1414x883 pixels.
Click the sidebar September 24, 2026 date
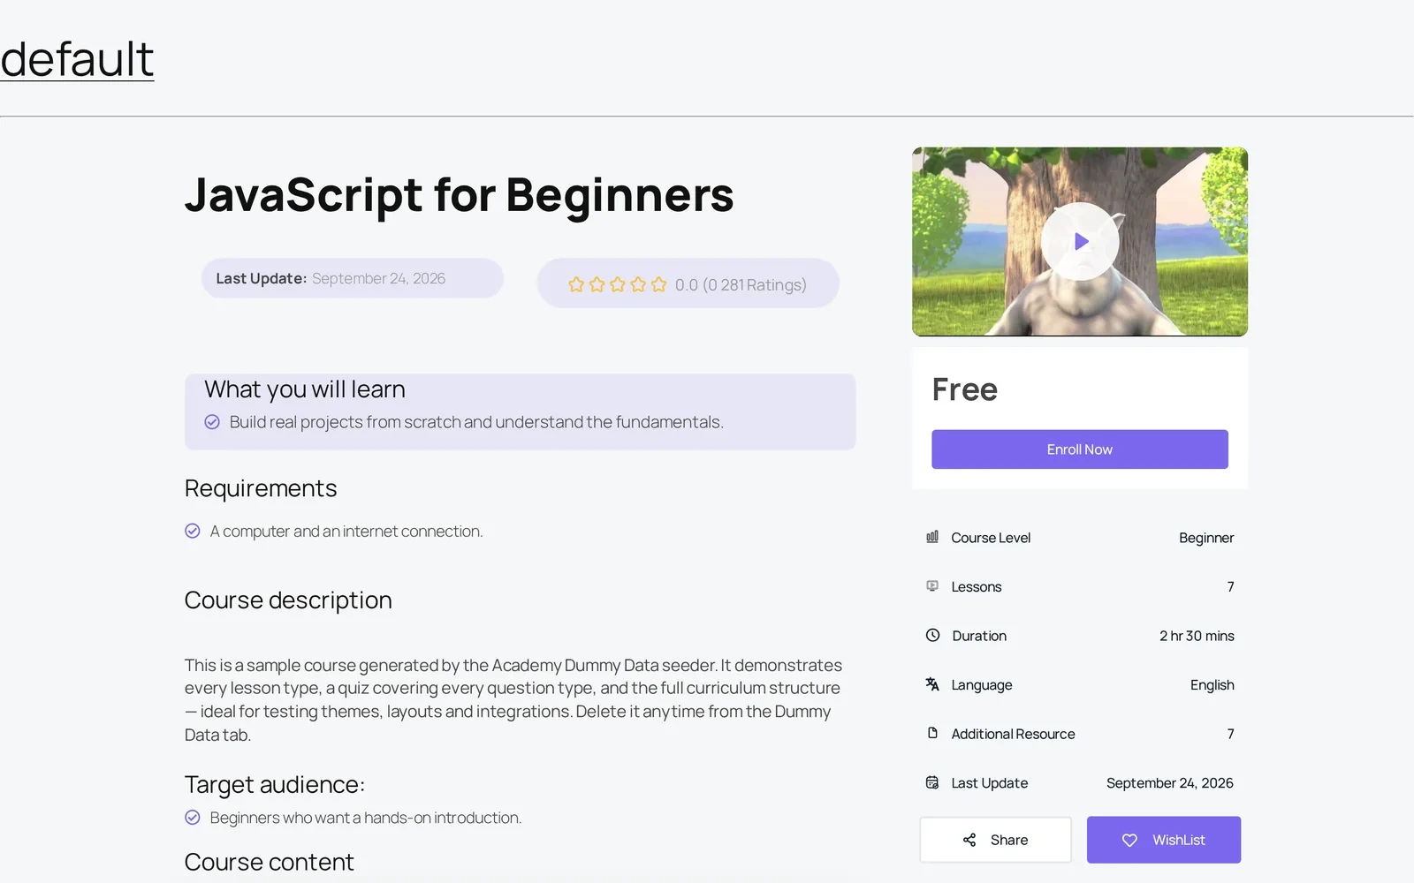pos(1170,783)
